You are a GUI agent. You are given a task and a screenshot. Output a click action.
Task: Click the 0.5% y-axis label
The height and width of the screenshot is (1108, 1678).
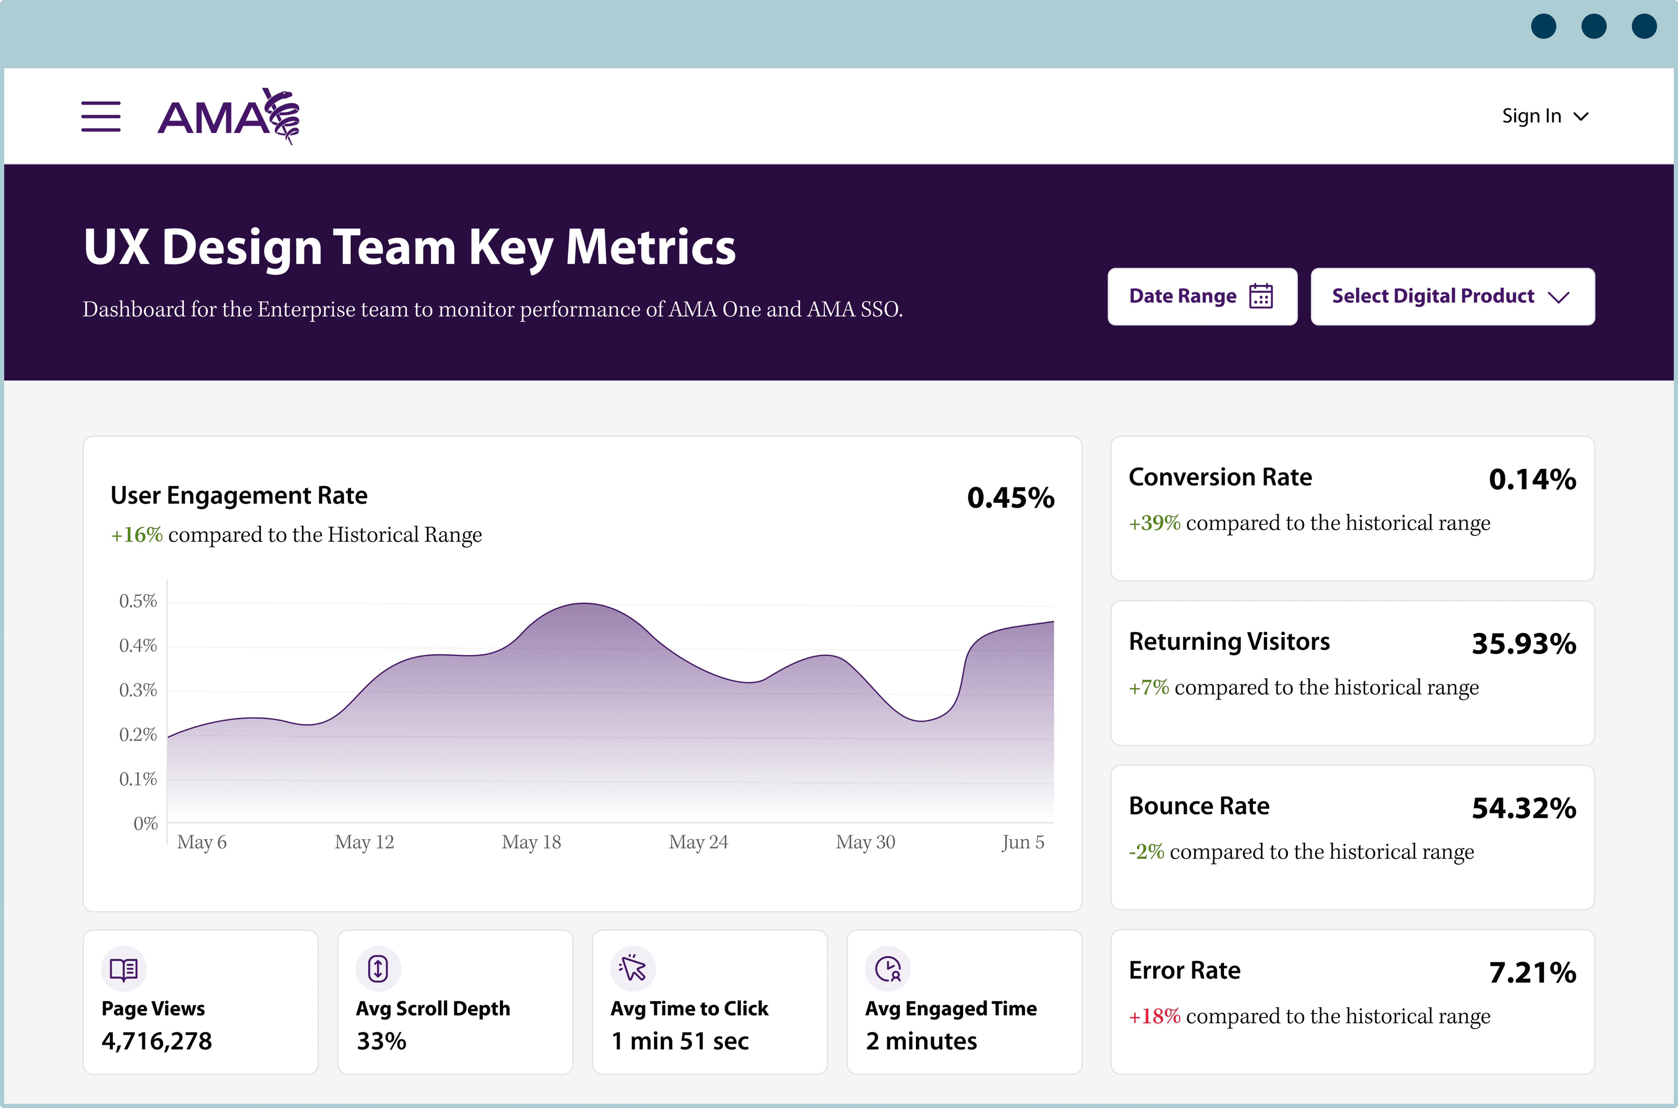coord(138,601)
